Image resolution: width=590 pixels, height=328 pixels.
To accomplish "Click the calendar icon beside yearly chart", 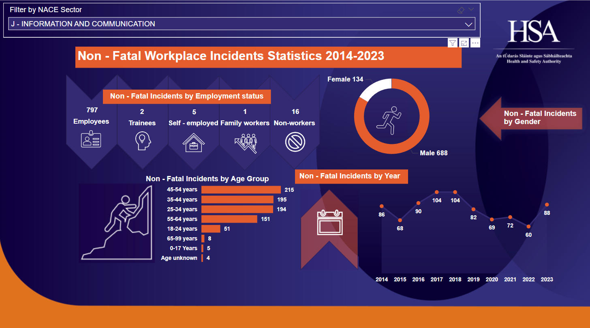I will tap(329, 223).
